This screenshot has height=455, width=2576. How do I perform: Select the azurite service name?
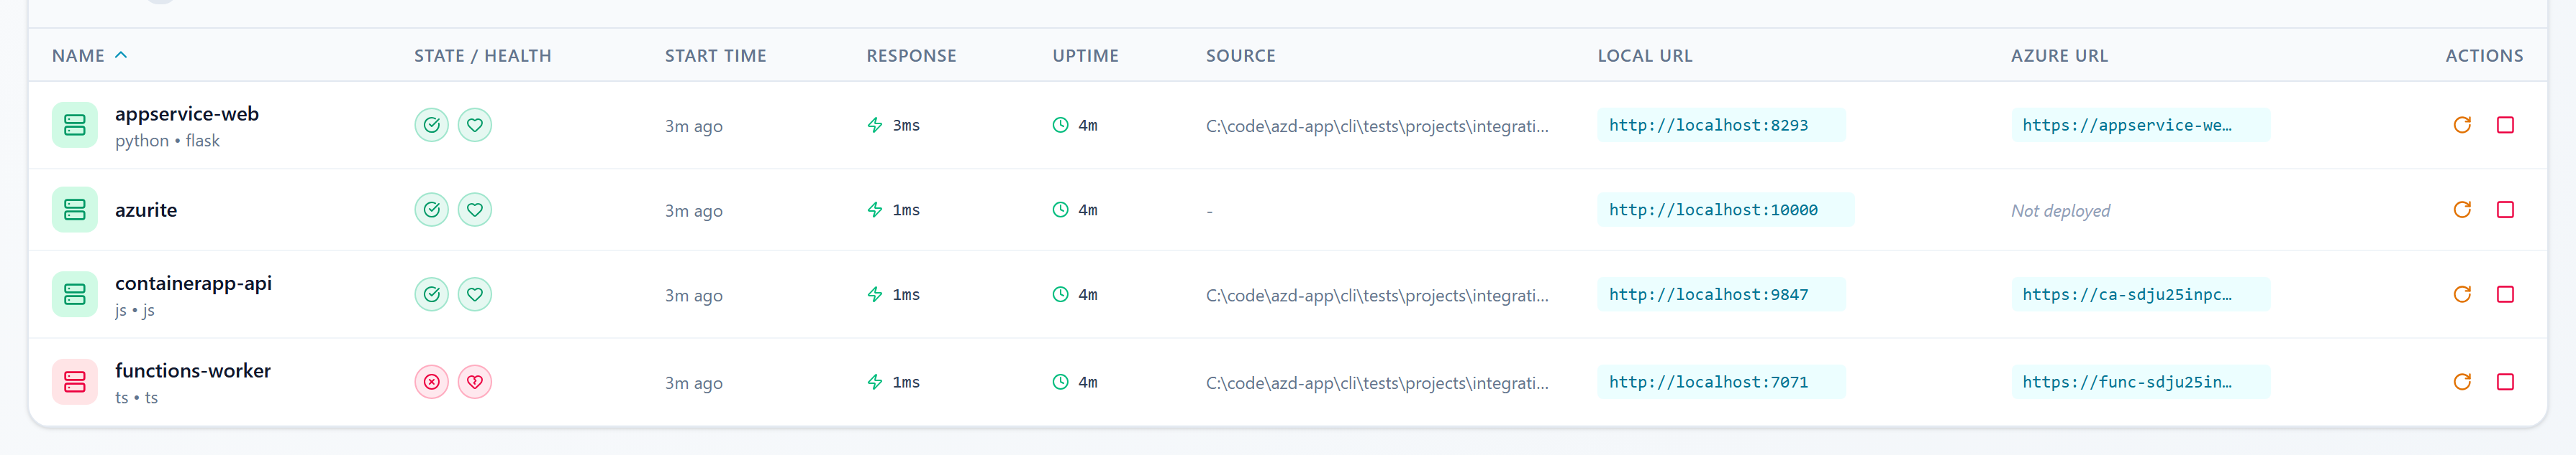pos(146,210)
